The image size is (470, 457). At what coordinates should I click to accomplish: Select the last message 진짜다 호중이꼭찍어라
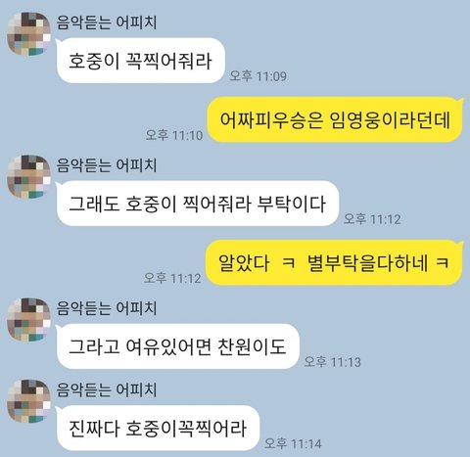click(x=158, y=428)
